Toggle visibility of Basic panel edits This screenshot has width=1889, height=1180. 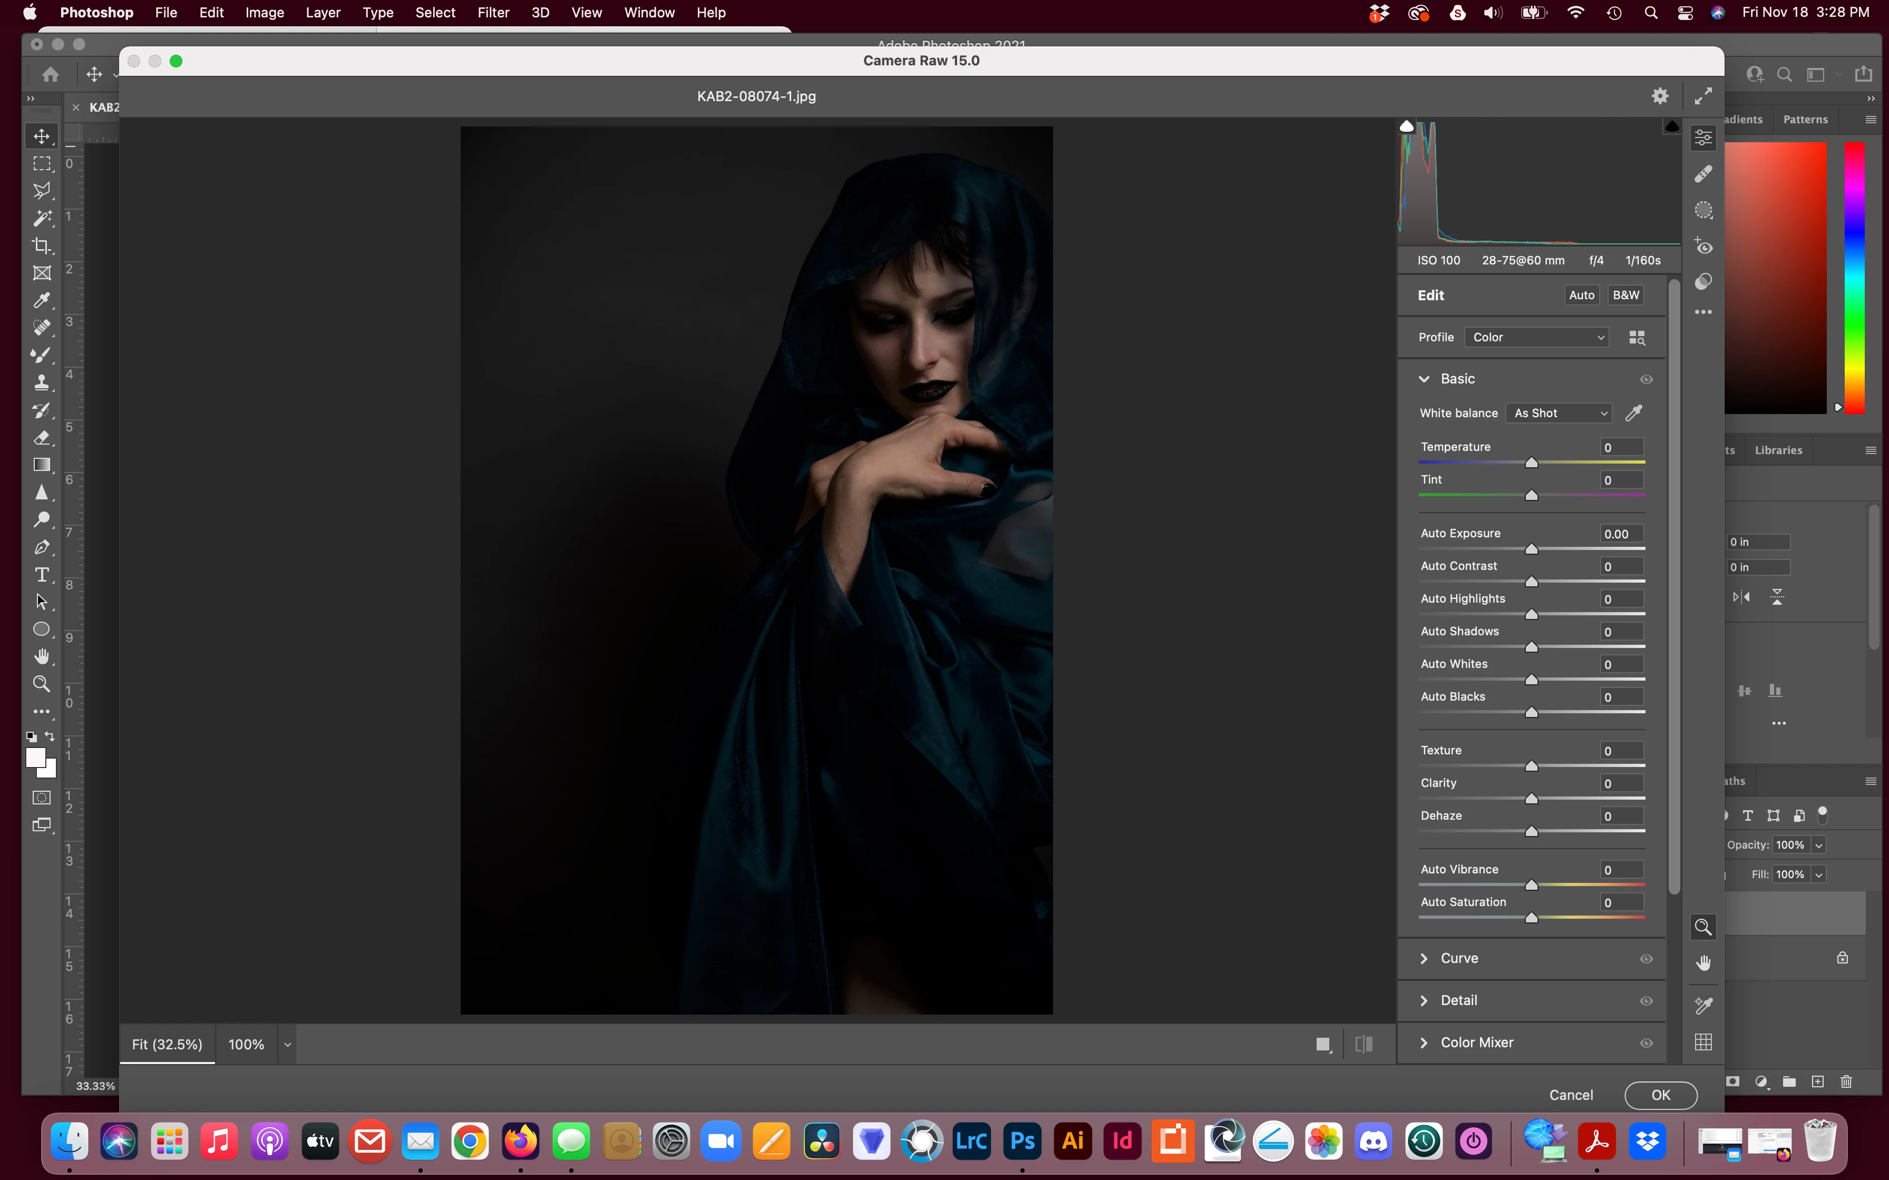pos(1646,379)
